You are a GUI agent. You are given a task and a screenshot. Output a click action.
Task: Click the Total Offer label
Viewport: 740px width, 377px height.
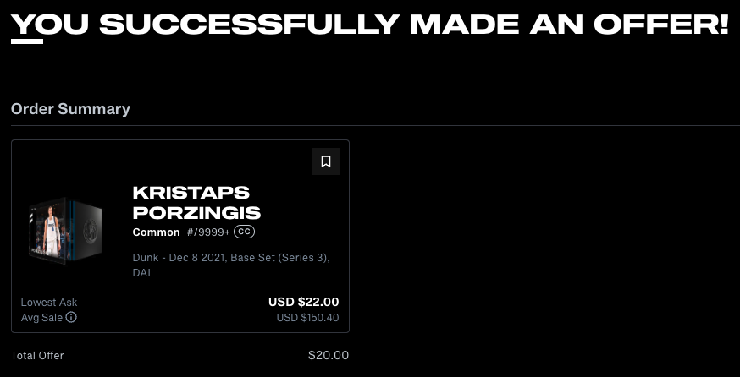[37, 356]
